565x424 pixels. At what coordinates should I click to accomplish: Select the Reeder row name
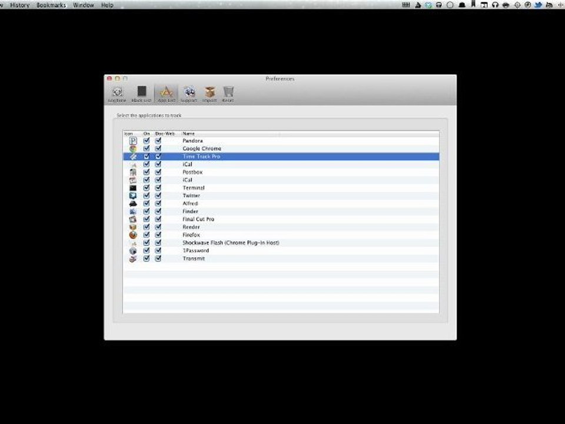pyautogui.click(x=191, y=227)
